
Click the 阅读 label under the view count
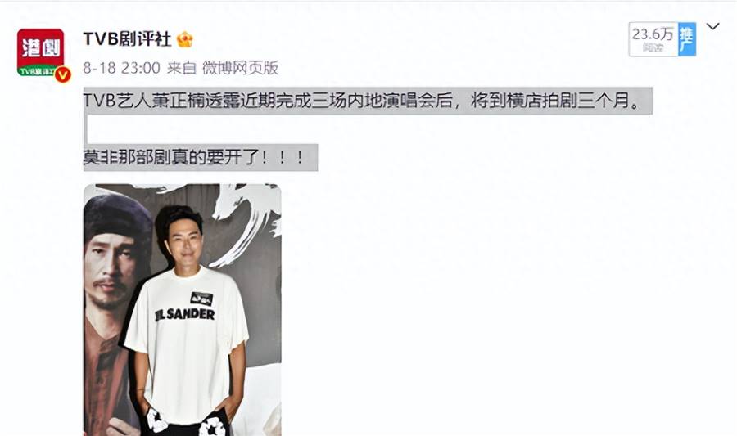pyautogui.click(x=653, y=48)
